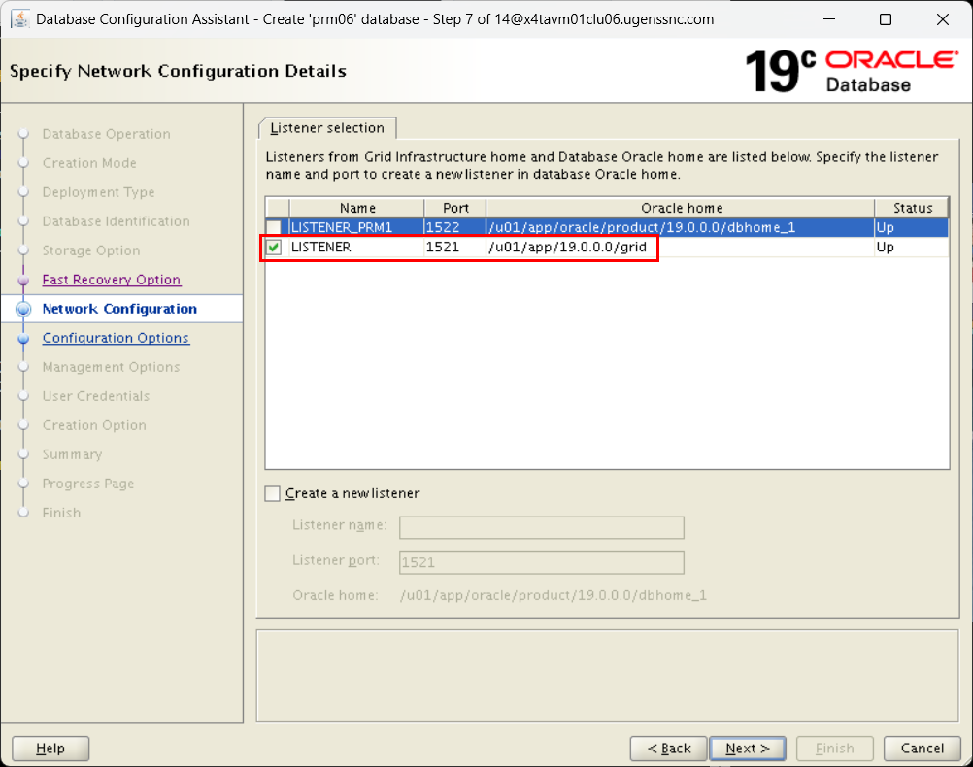
Task: Select the LISTENER_PRM1 name cell
Action: [356, 227]
